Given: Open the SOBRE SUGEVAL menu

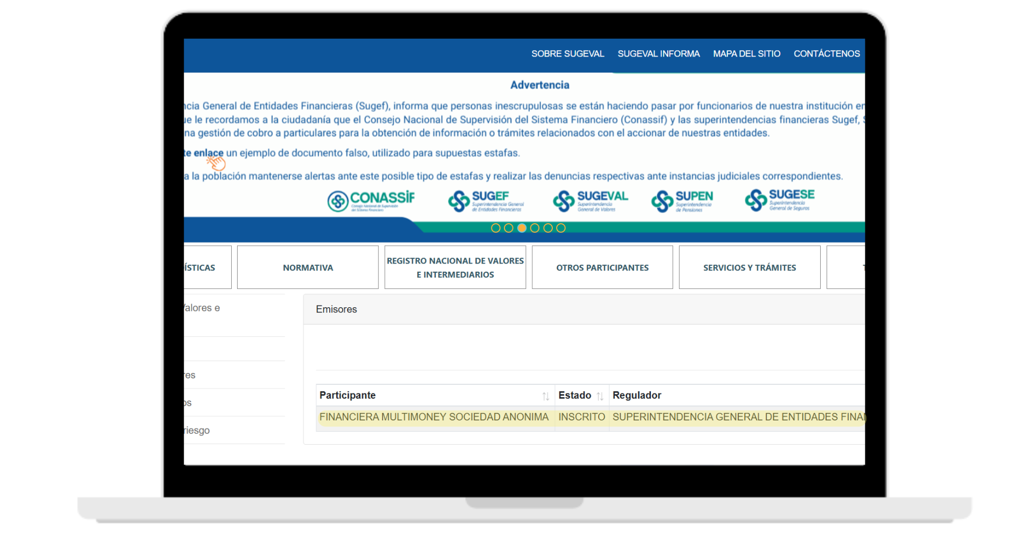Looking at the screenshot, I should (x=567, y=54).
